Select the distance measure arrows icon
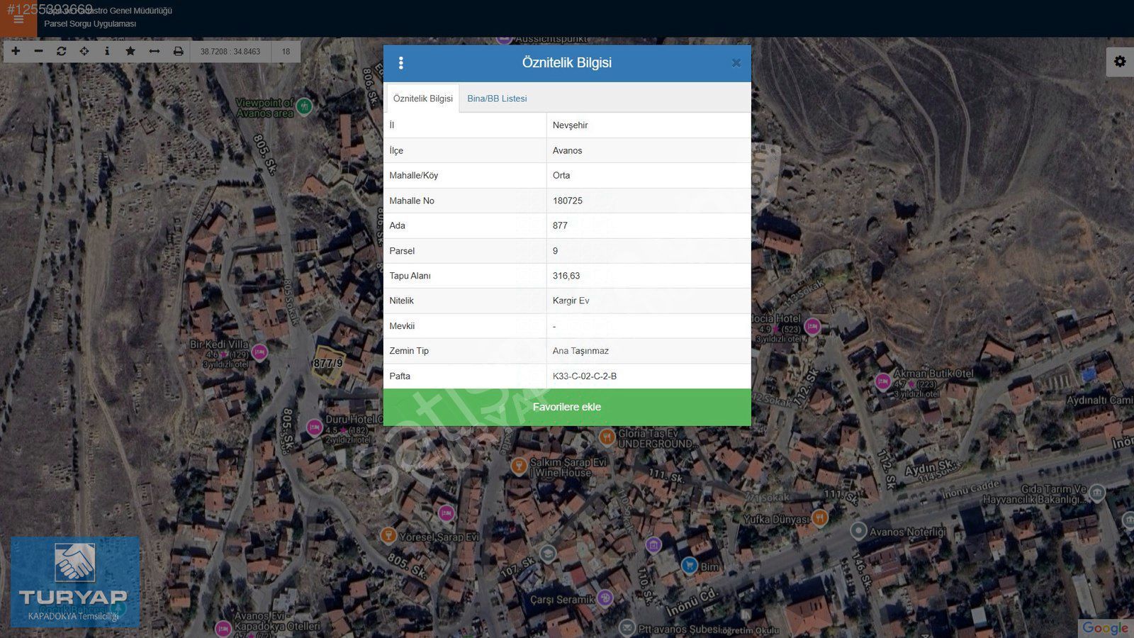1134x638 pixels. click(154, 51)
